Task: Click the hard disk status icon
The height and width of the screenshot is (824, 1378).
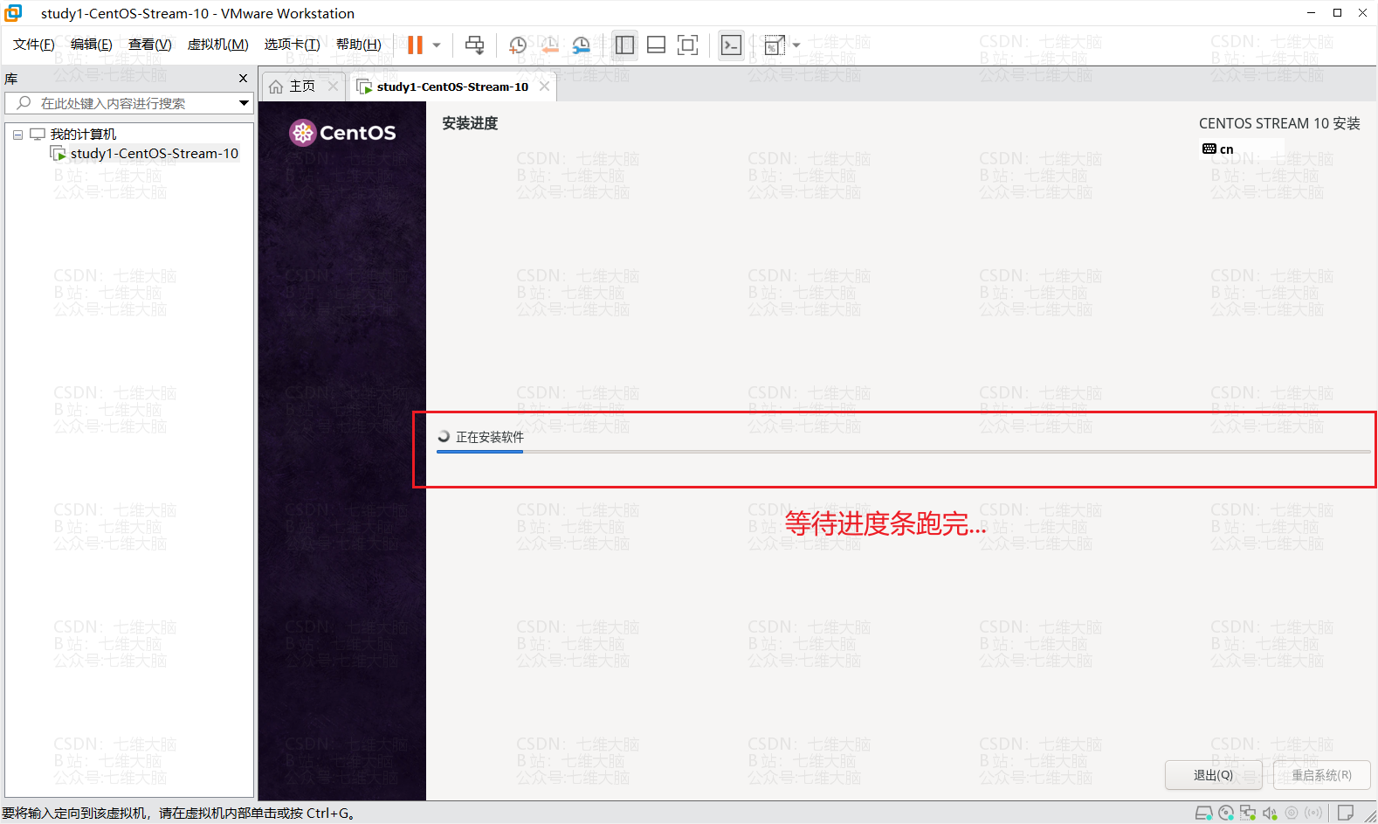Action: coord(1203,814)
